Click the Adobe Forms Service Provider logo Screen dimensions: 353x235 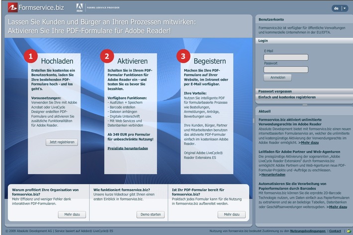(x=98, y=7)
